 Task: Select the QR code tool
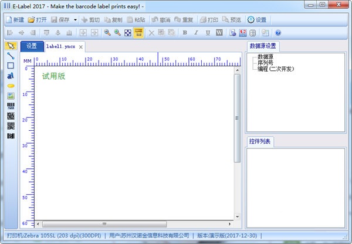pyautogui.click(x=10, y=126)
